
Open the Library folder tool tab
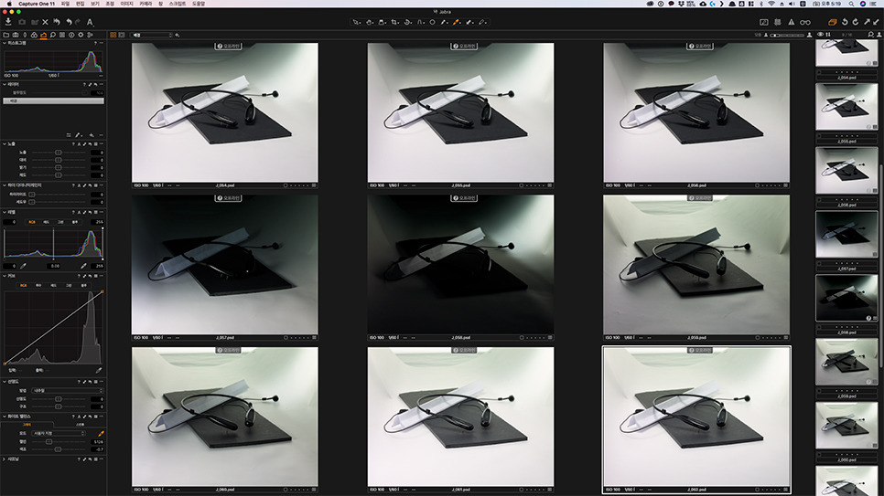[6, 35]
